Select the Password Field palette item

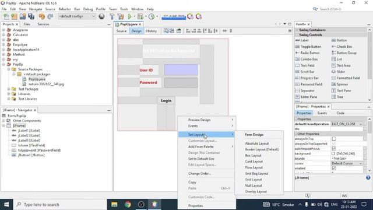click(308, 84)
